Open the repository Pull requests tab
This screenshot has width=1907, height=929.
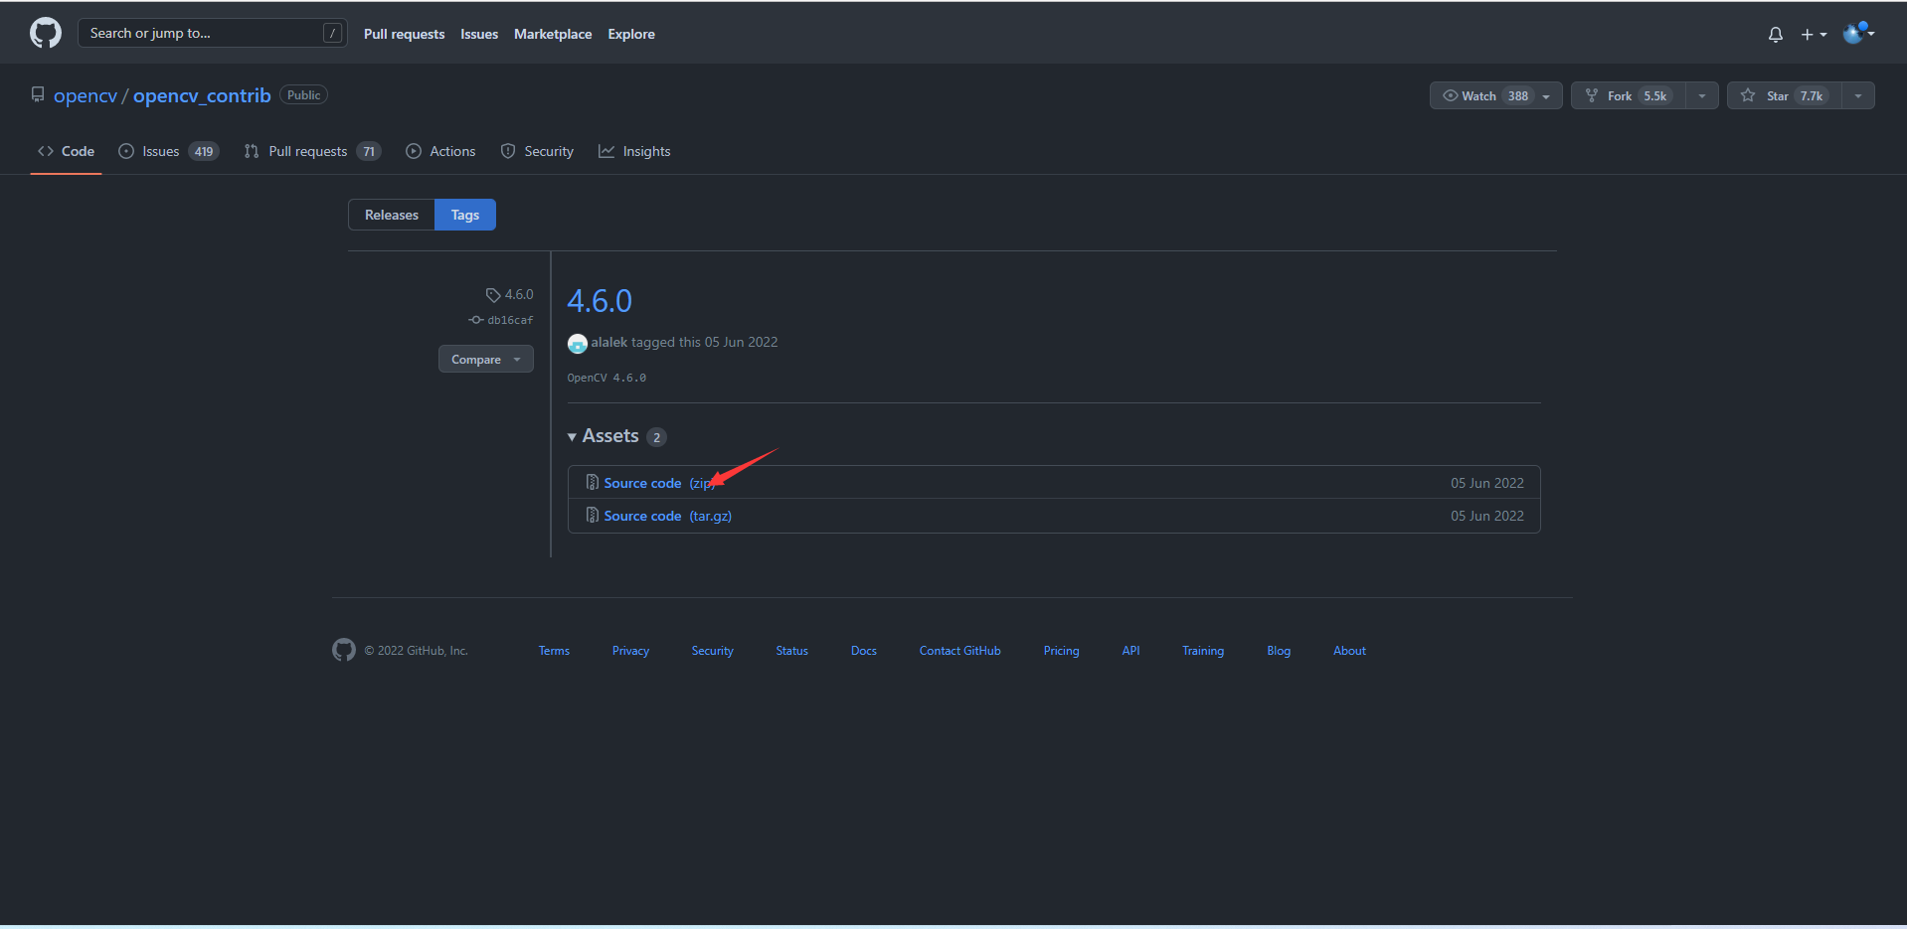tap(312, 151)
